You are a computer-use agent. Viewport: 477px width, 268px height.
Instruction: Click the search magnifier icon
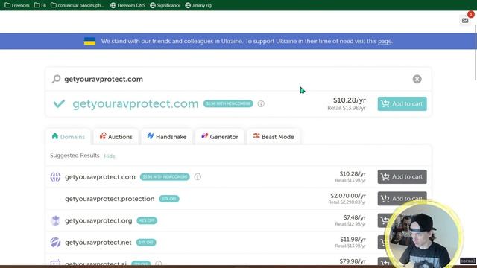pos(56,79)
